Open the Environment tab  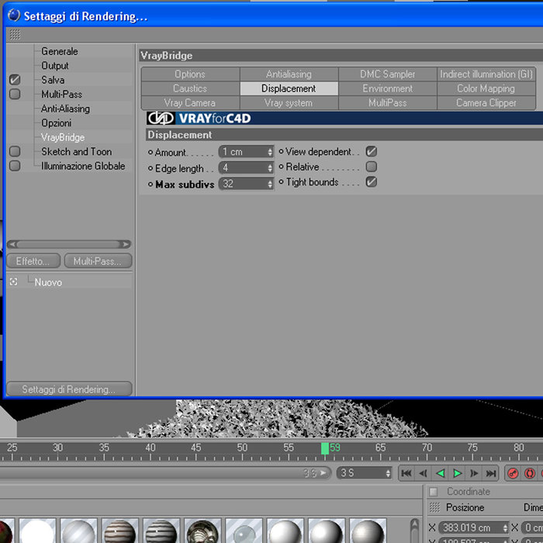point(388,88)
